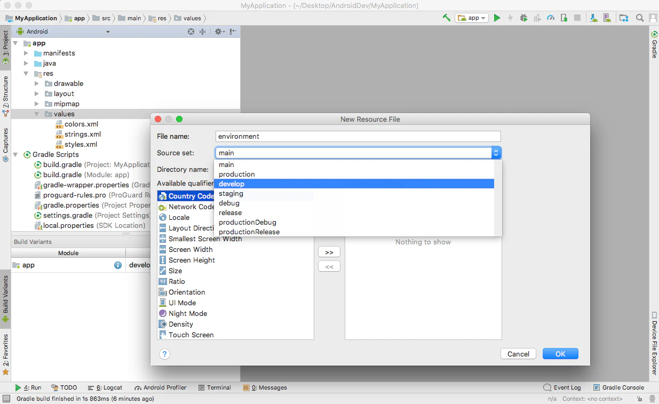Click the Apply Changes lightning icon
Viewport: 659px width, 404px height.
[510, 18]
